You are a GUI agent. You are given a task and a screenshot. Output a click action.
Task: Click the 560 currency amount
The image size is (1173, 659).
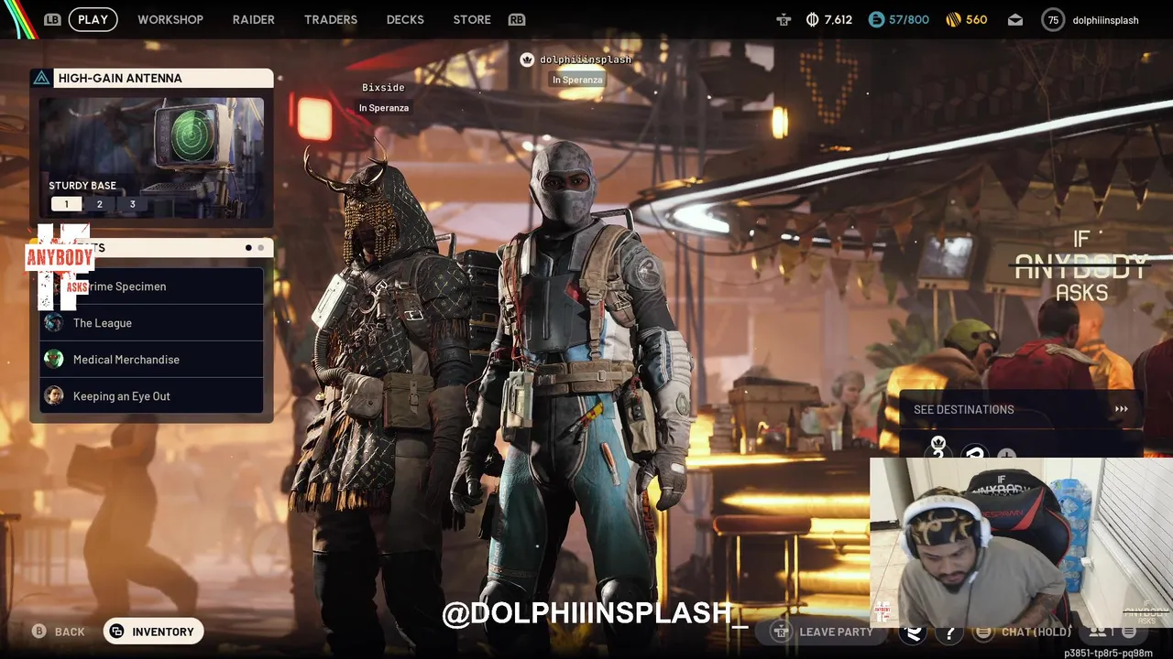coord(976,19)
